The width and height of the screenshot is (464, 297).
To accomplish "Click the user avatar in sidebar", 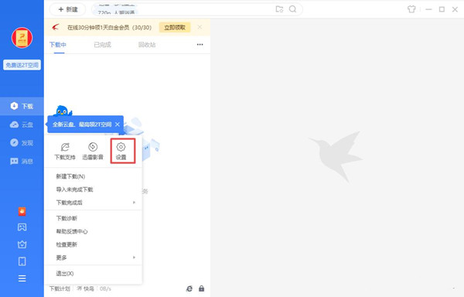I will click(22, 38).
